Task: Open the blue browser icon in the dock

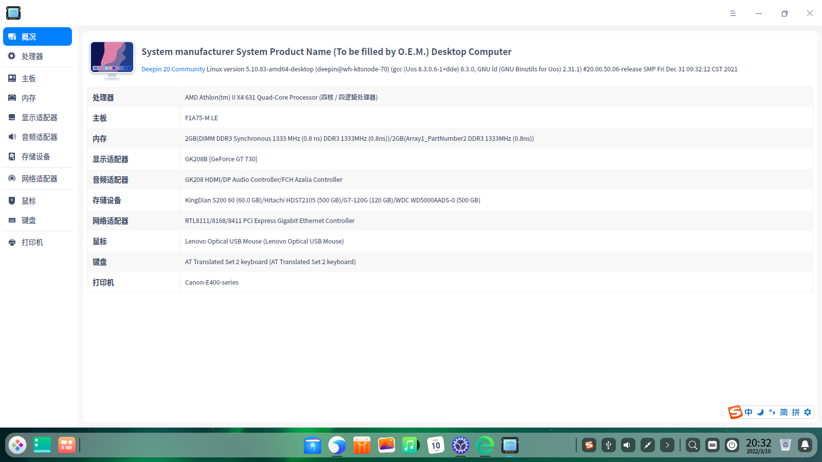Action: coord(337,445)
